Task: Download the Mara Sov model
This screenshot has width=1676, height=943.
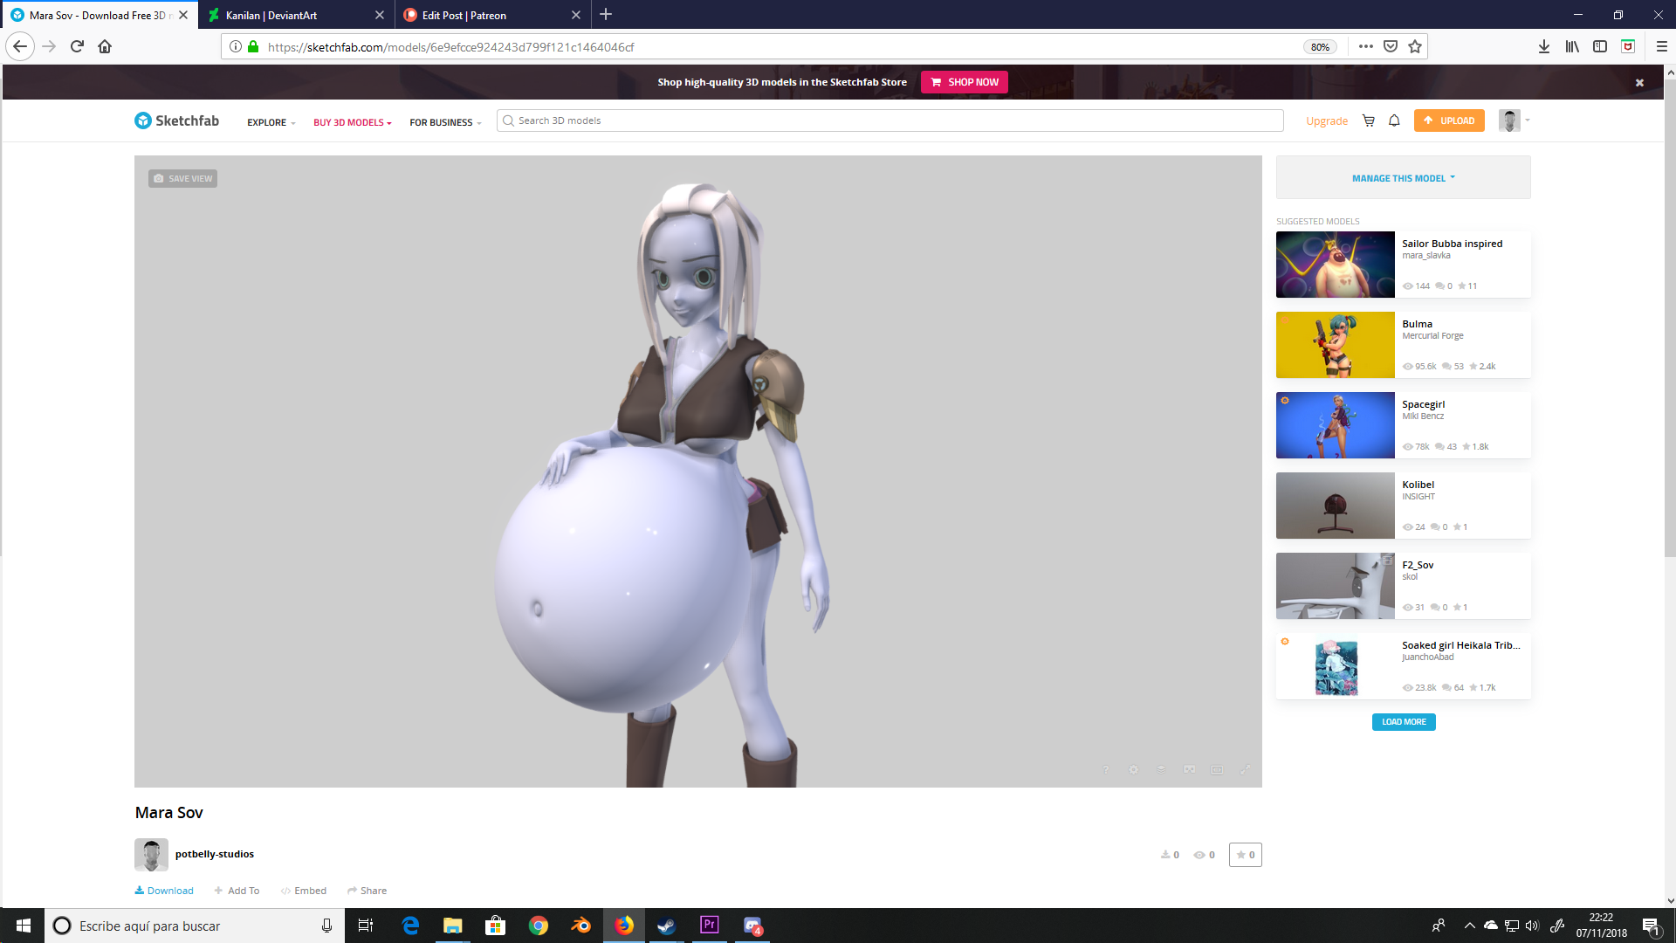Action: pyautogui.click(x=164, y=891)
